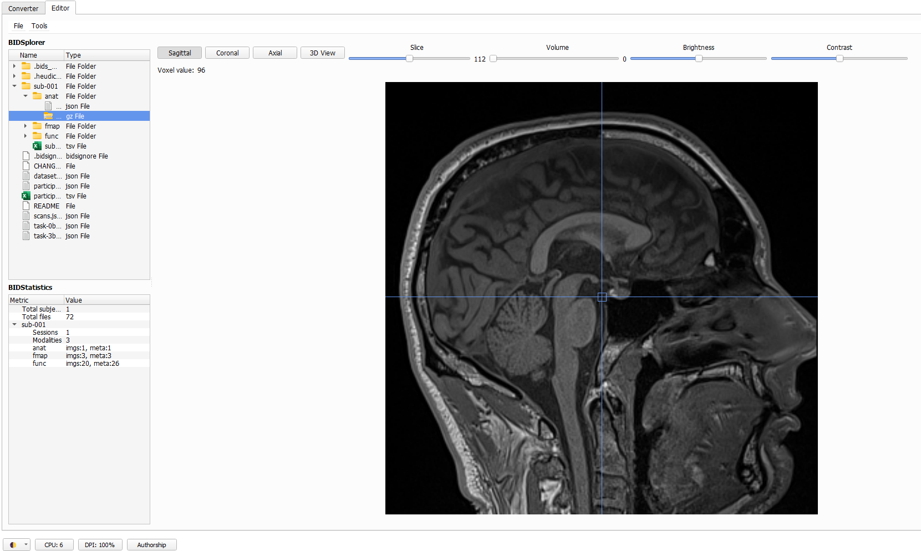Click the scans.json document icon
This screenshot has width=921, height=551.
(x=26, y=216)
